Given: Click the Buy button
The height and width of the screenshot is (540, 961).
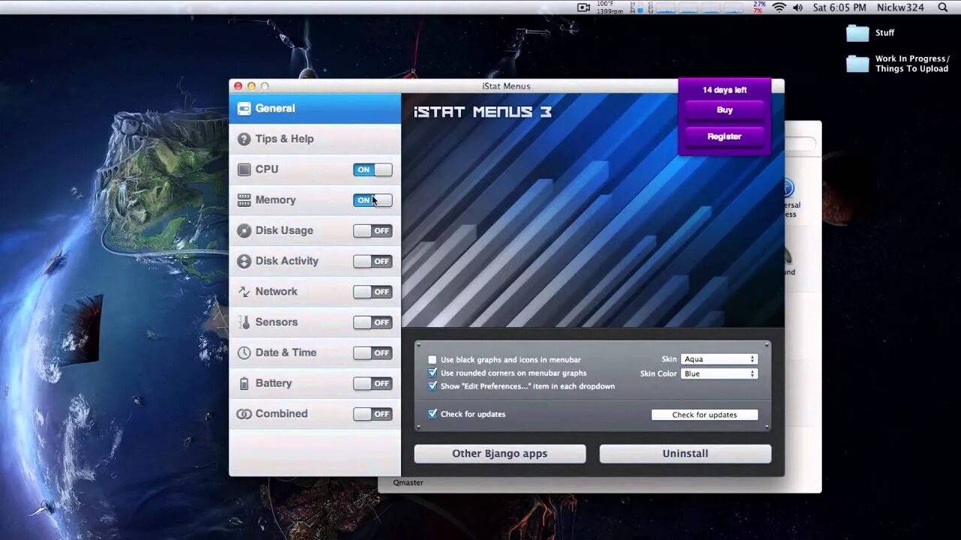Looking at the screenshot, I should click(725, 110).
